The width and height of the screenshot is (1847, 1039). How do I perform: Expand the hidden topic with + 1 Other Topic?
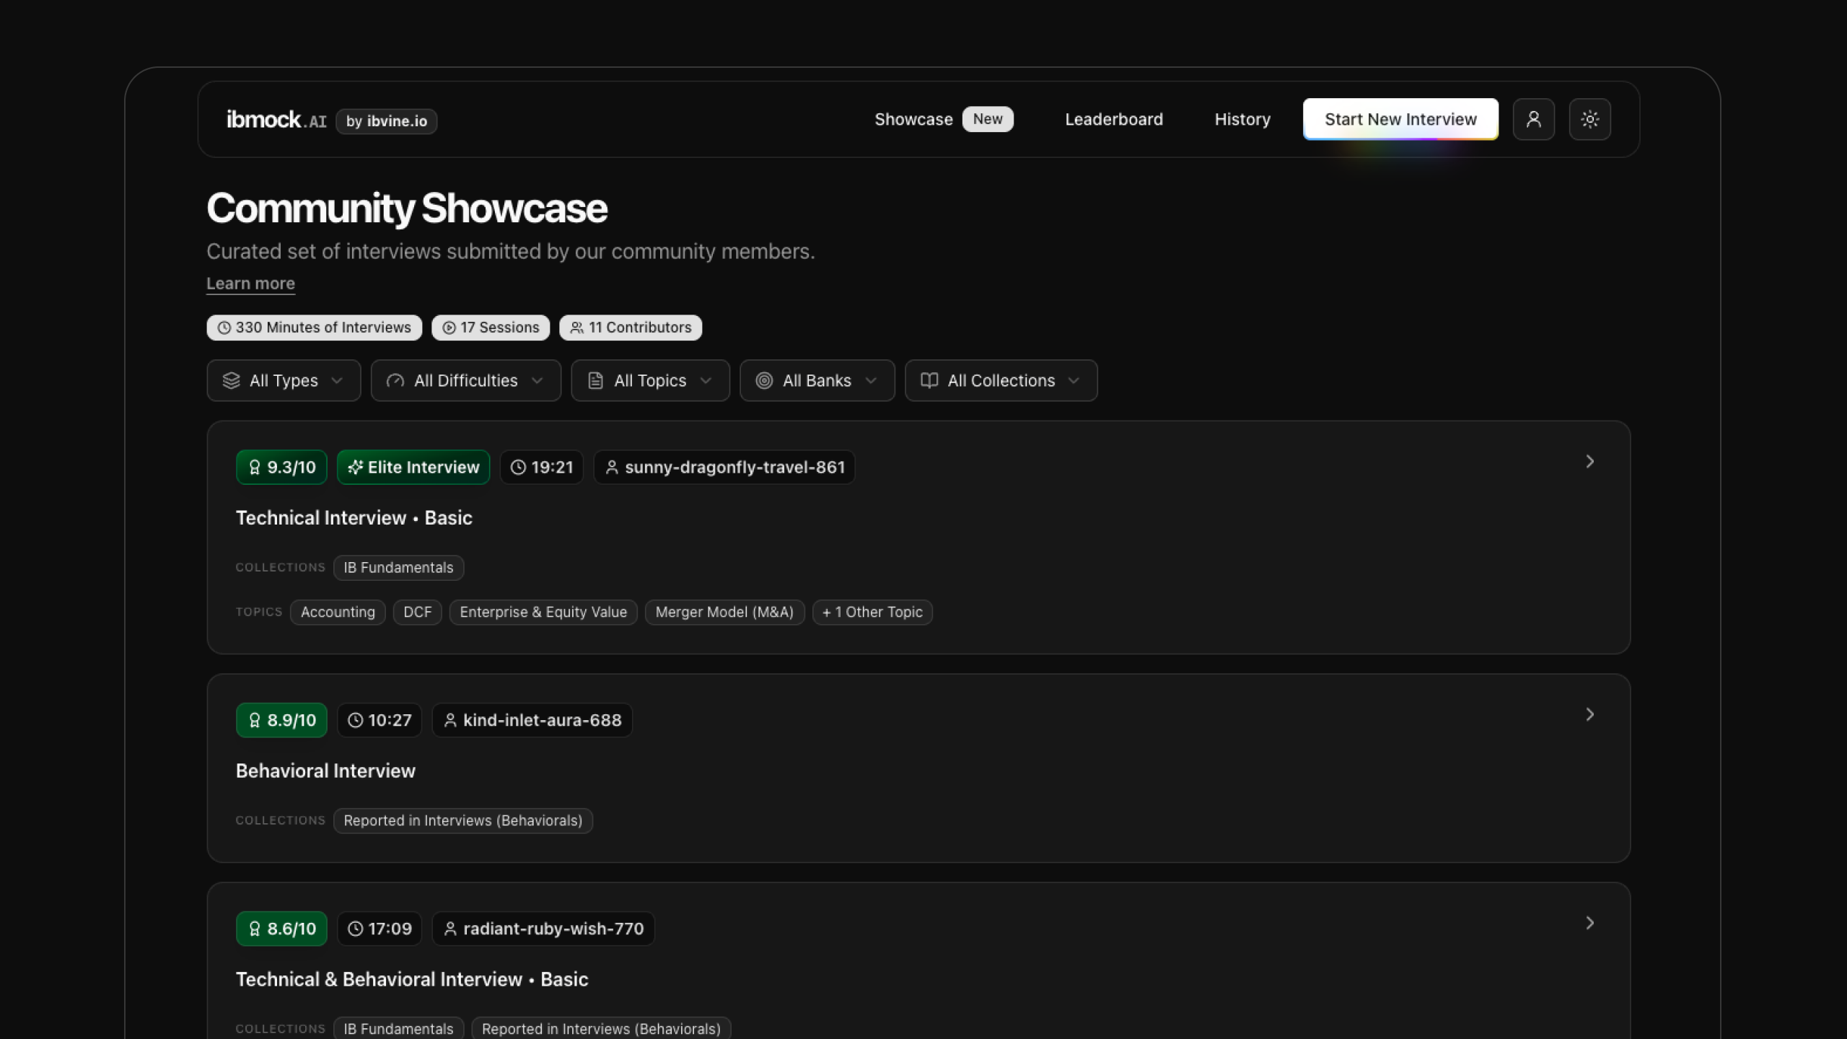872,612
